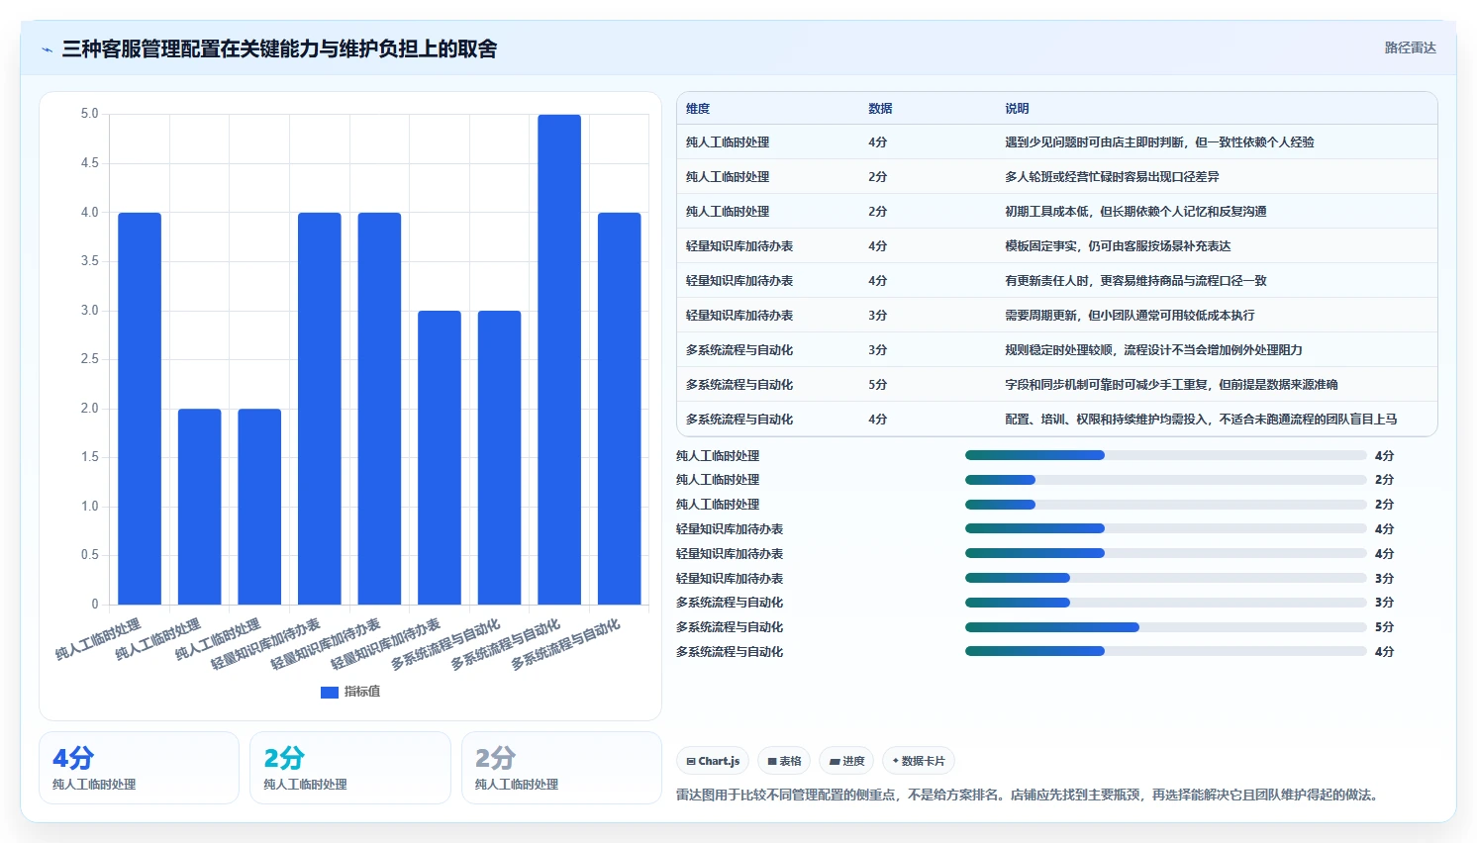The height and width of the screenshot is (843, 1477).
Task: Select row 规则稳定时处理较顺
Action: click(1057, 350)
